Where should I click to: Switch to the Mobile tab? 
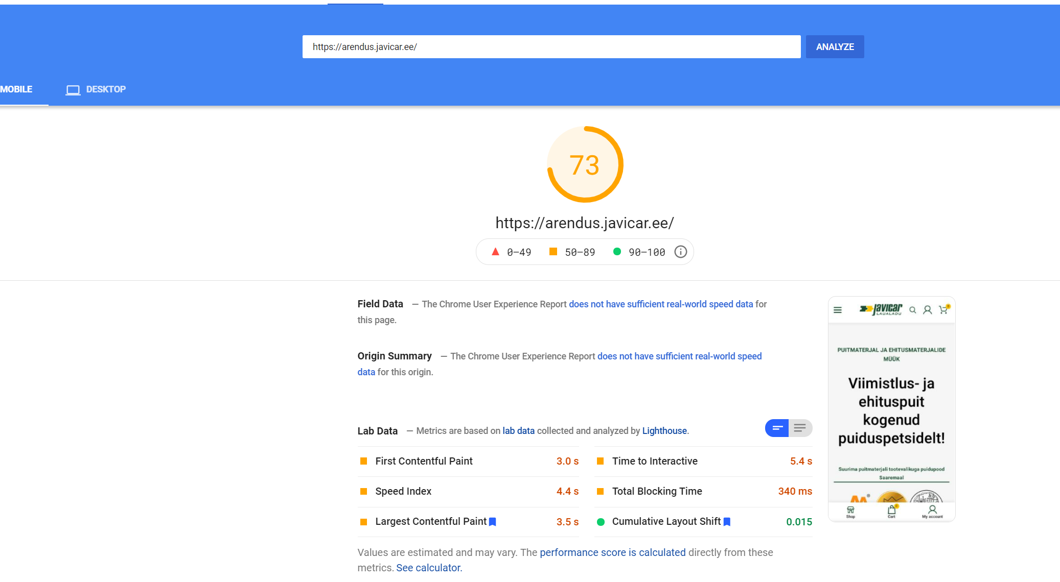click(16, 89)
